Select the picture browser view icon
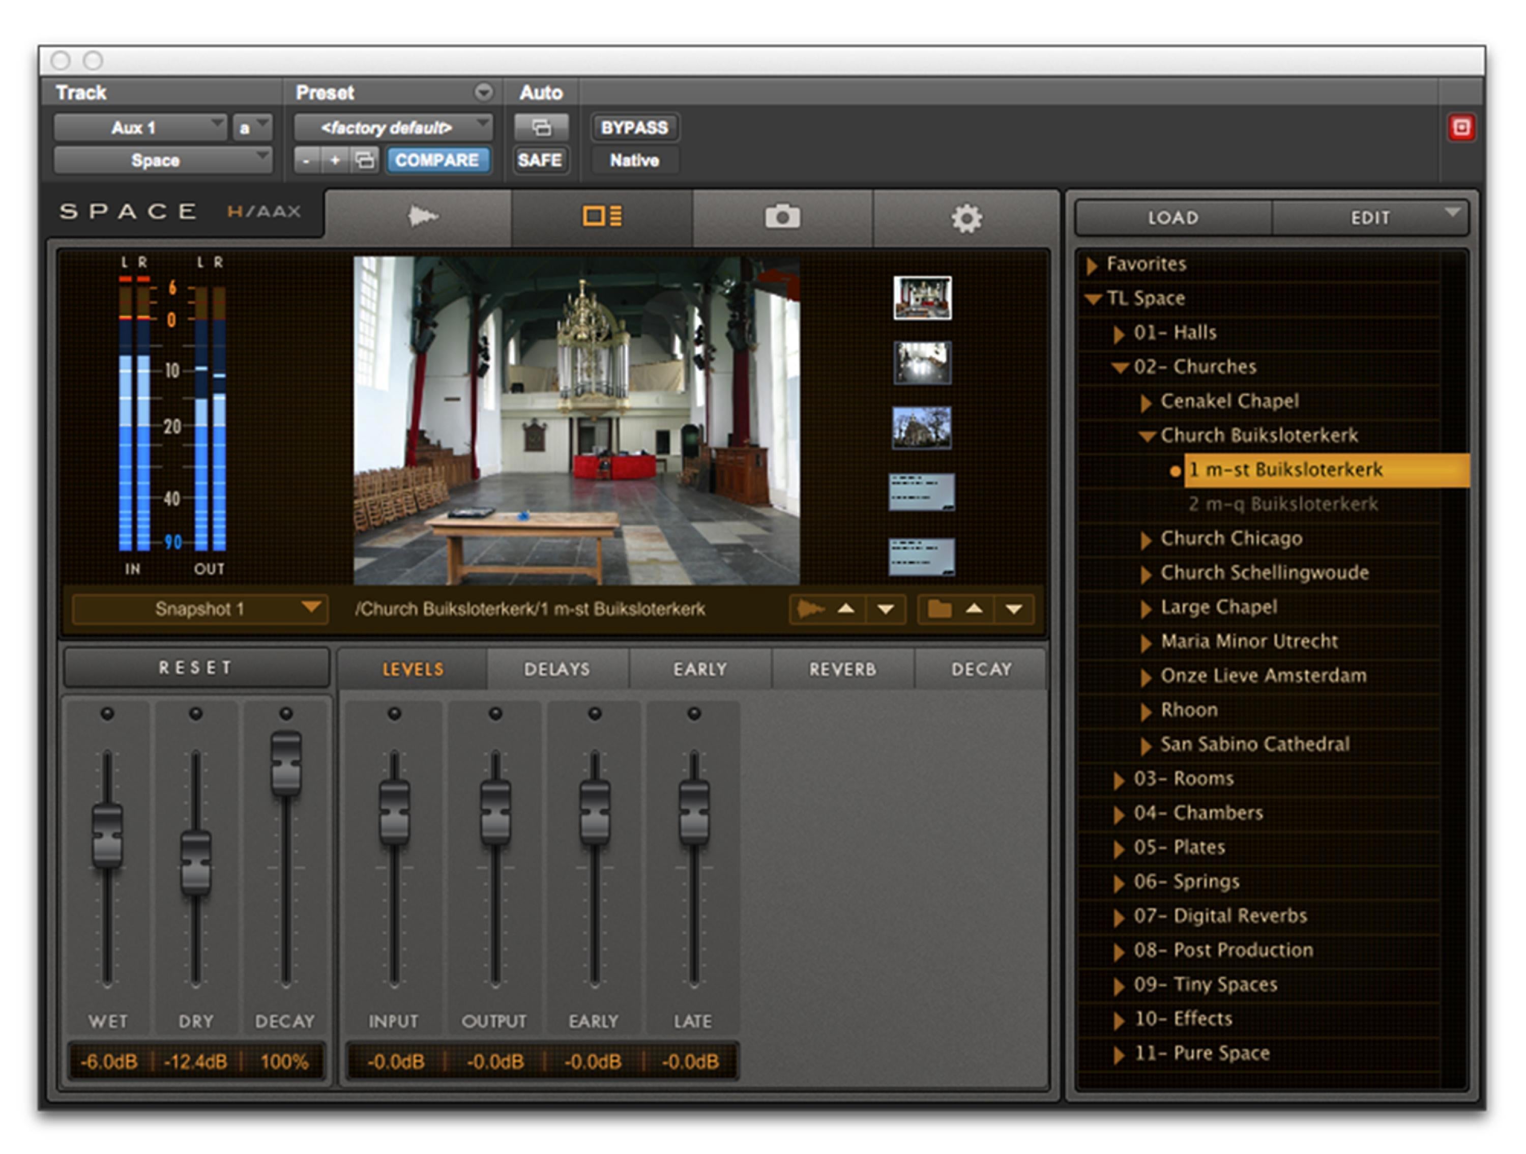1526x1154 pixels. click(x=602, y=217)
